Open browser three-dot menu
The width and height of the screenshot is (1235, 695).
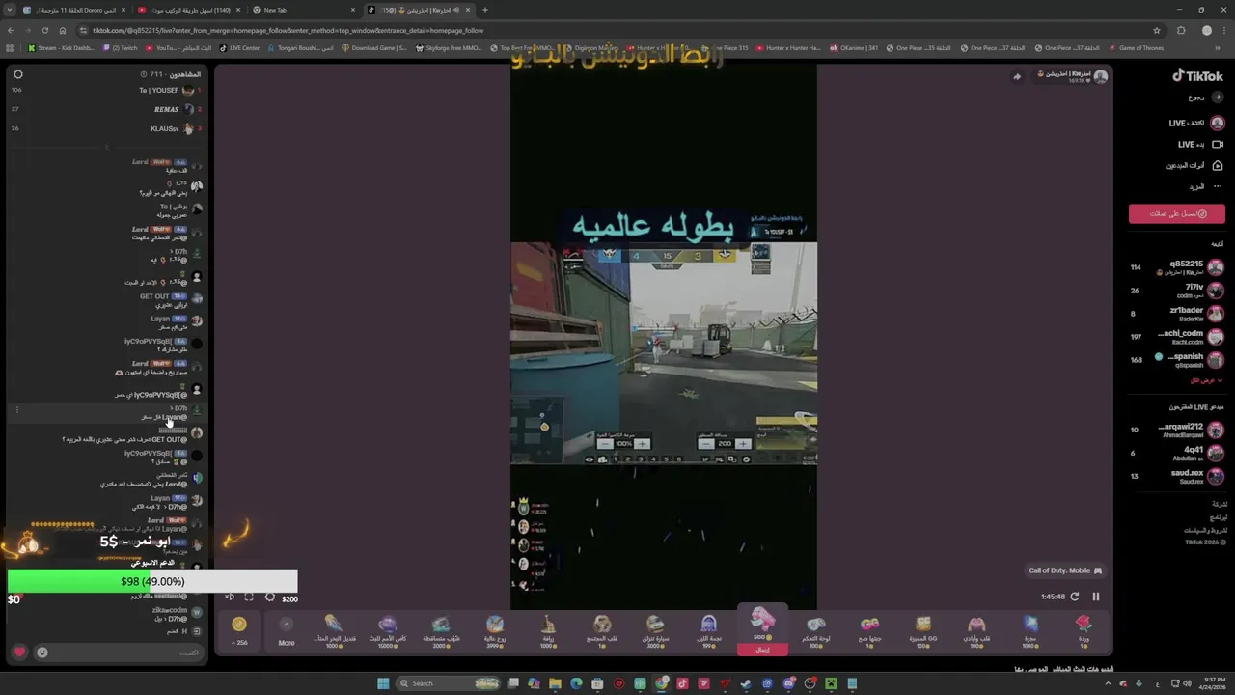[1224, 30]
